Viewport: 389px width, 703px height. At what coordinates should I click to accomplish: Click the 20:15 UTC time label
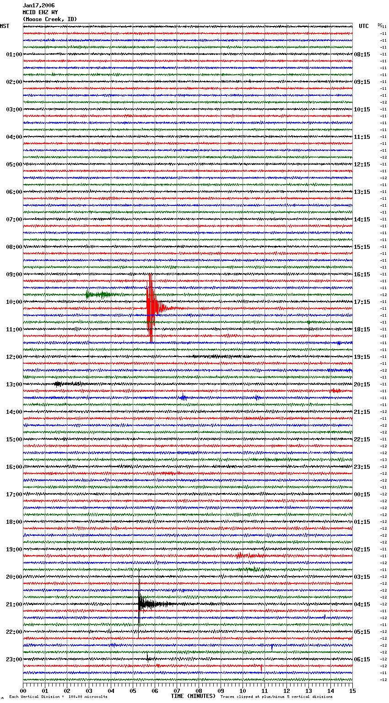[362, 384]
